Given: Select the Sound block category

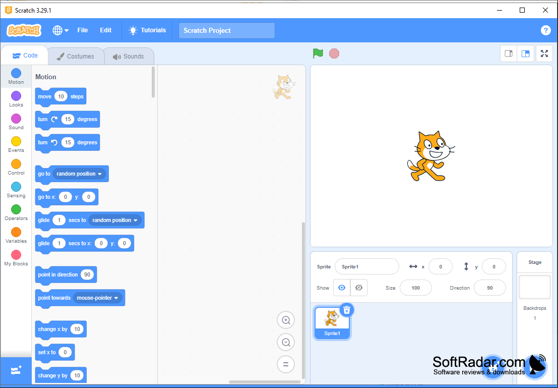Looking at the screenshot, I should [x=16, y=122].
